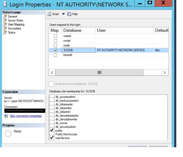
Task: Click the Script button label
Action: coord(55,14)
